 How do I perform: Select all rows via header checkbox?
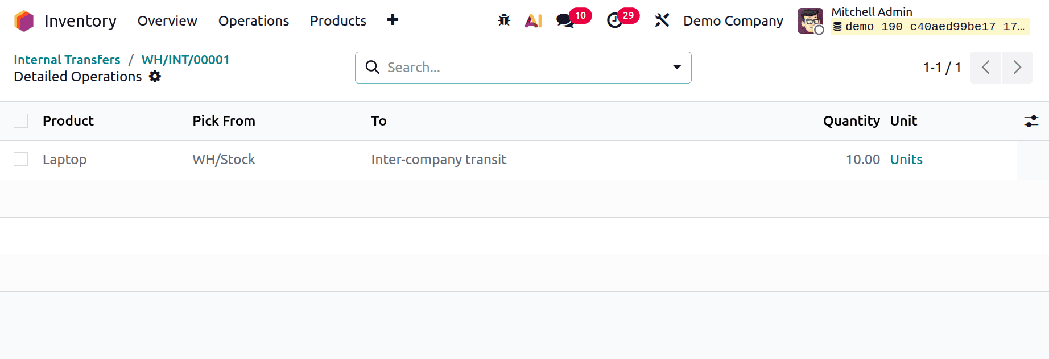[x=21, y=121]
